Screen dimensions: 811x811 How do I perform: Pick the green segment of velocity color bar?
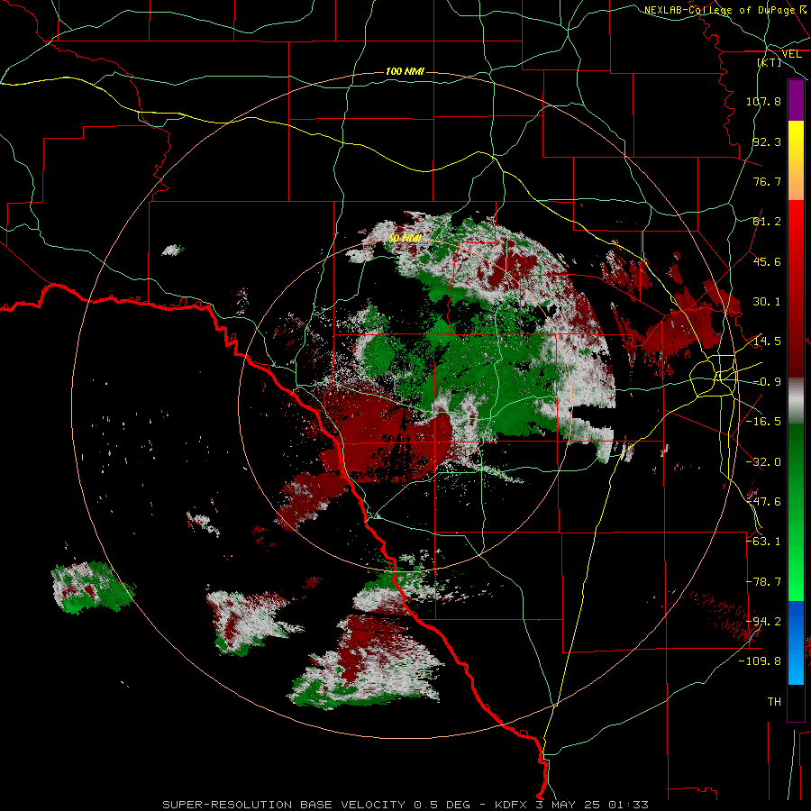coord(796,512)
